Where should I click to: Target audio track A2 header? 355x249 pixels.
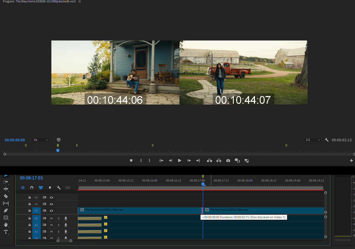tap(36, 225)
